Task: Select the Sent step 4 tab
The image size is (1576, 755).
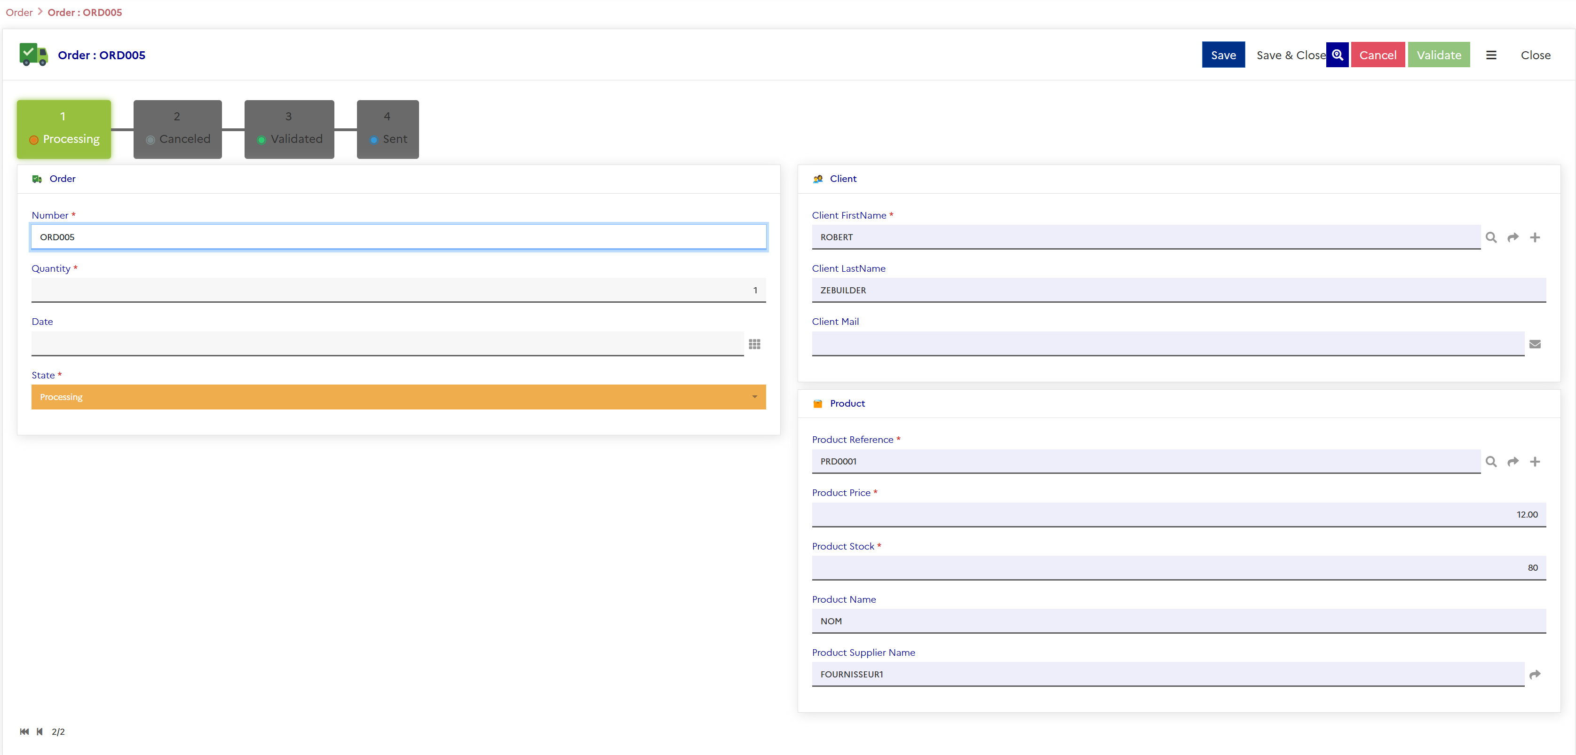Action: (x=388, y=130)
